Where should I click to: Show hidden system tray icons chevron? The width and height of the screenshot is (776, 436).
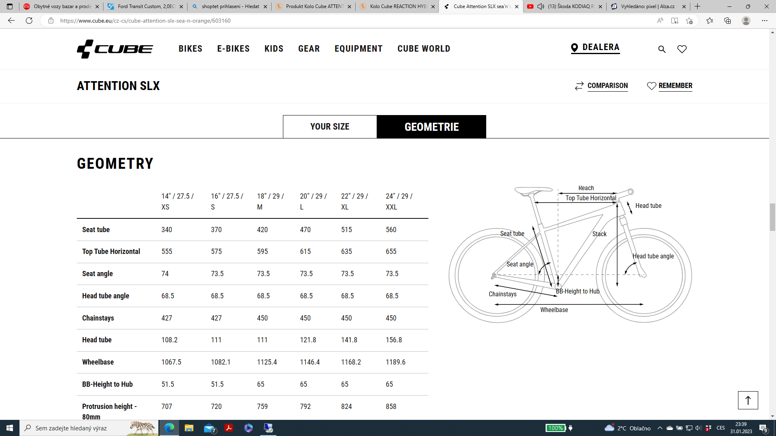click(660, 428)
